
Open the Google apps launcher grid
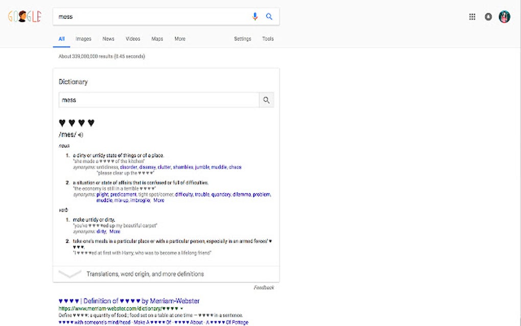[472, 16]
